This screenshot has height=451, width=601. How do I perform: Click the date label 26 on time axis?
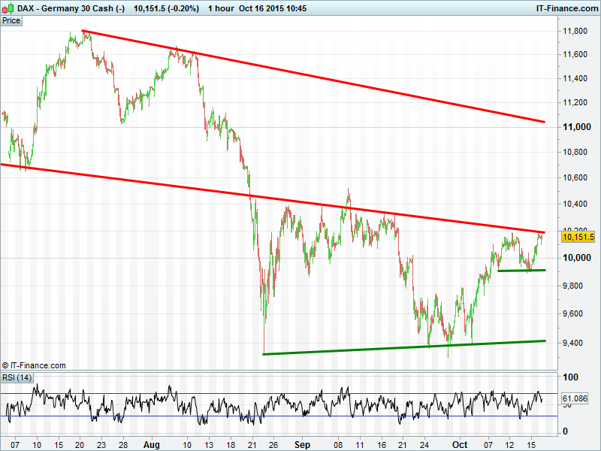(273, 445)
